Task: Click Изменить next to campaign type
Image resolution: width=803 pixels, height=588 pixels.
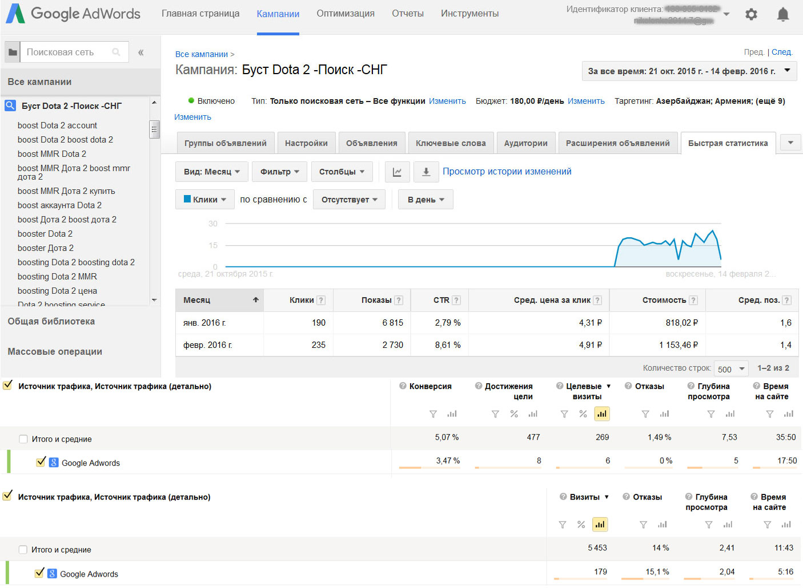Action: [447, 101]
